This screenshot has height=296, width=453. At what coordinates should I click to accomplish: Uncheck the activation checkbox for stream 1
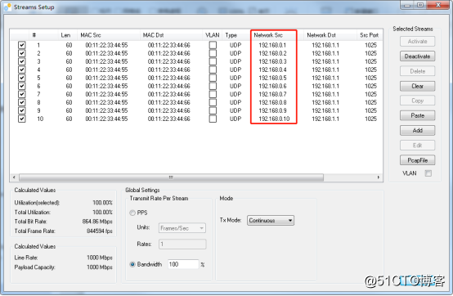click(x=21, y=45)
